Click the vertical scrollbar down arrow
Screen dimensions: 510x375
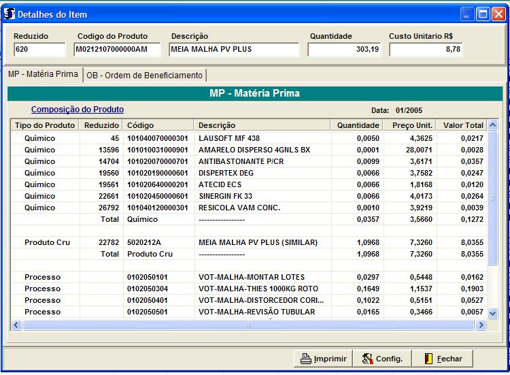click(x=493, y=313)
